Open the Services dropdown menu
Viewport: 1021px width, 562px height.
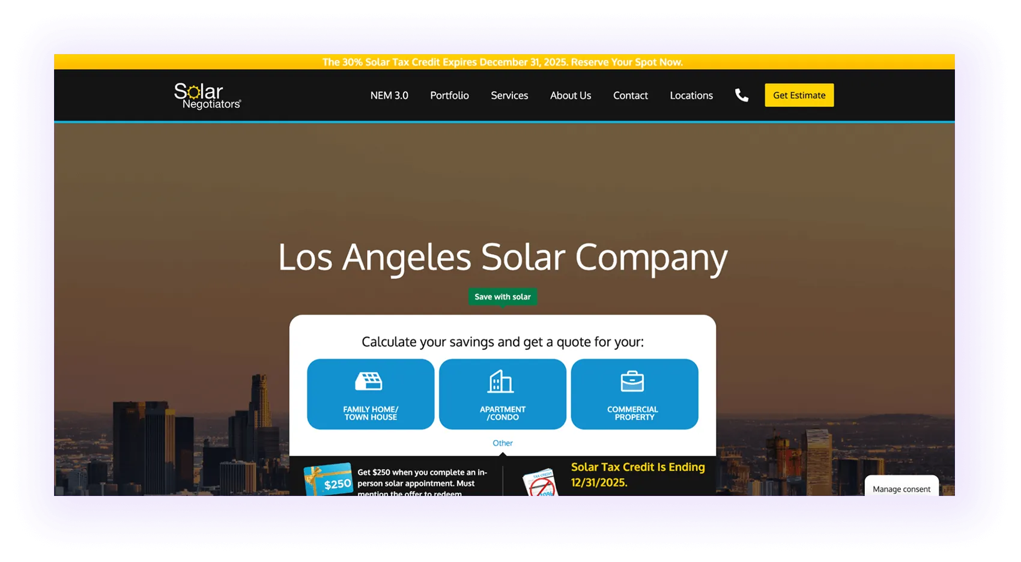pos(509,95)
